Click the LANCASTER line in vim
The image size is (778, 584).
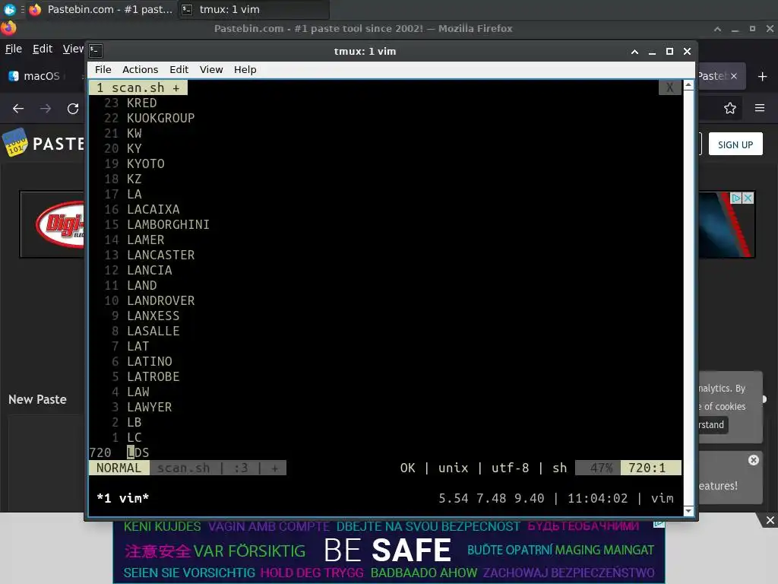pos(161,255)
